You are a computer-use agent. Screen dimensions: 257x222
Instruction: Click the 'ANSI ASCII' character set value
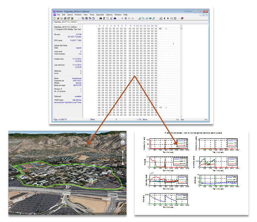point(77,81)
